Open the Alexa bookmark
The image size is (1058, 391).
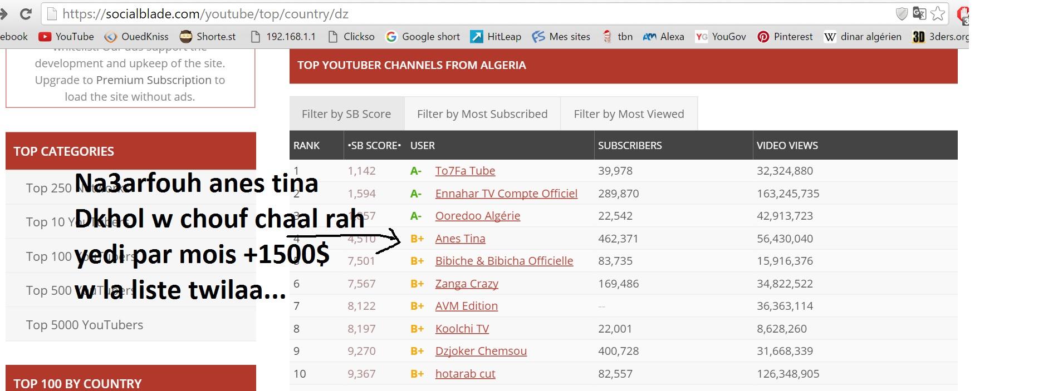[663, 37]
